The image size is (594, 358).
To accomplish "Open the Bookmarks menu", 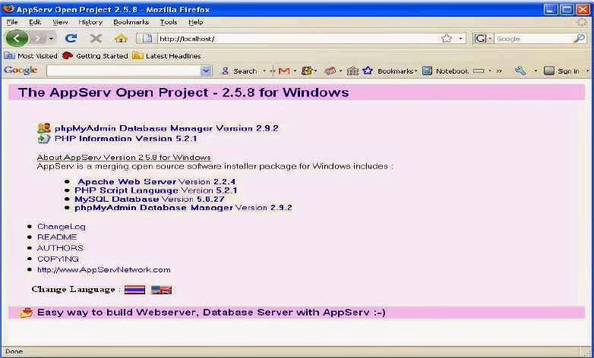I will [x=131, y=22].
